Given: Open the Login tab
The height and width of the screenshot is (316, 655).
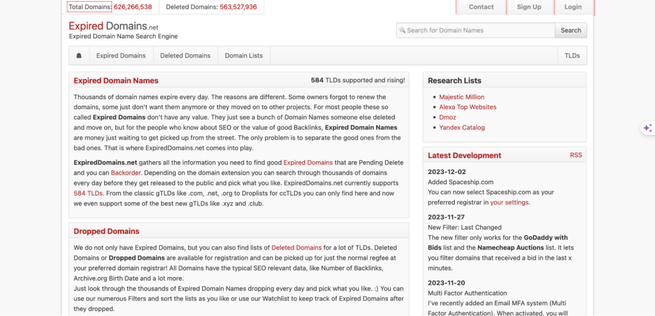Looking at the screenshot, I should point(572,6).
